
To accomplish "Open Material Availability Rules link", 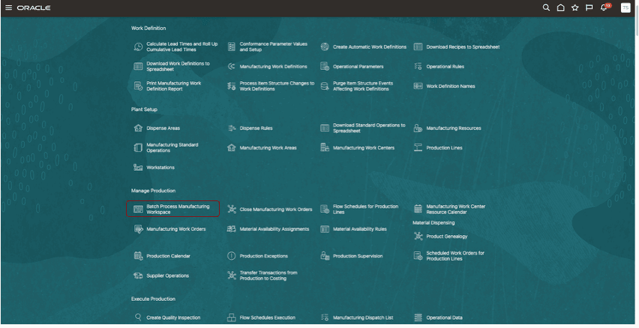I will pos(359,229).
